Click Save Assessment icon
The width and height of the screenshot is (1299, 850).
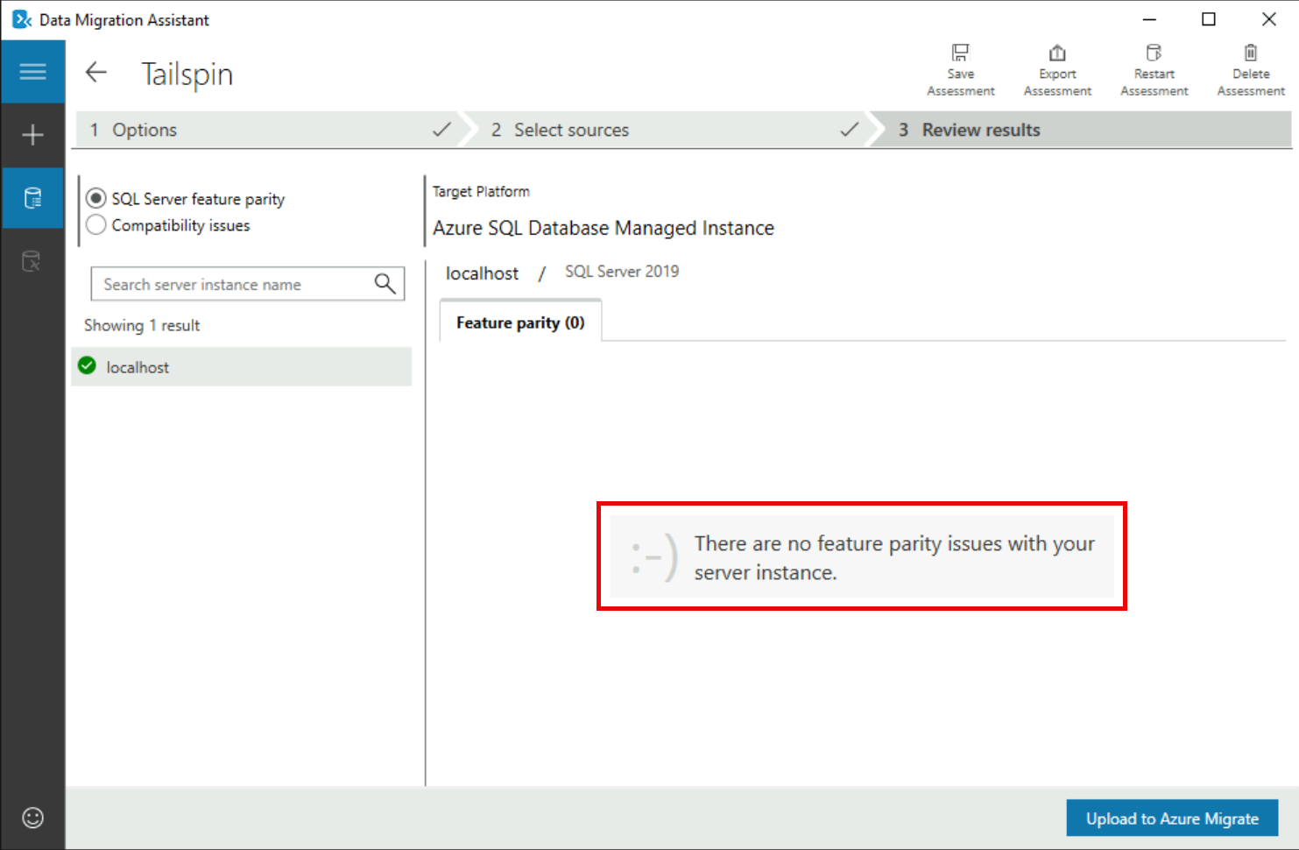pos(960,53)
